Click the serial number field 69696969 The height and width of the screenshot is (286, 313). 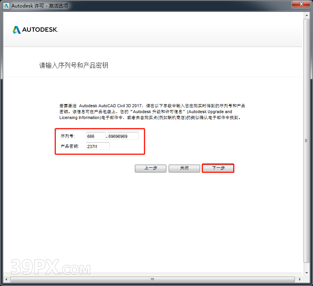(x=123, y=136)
